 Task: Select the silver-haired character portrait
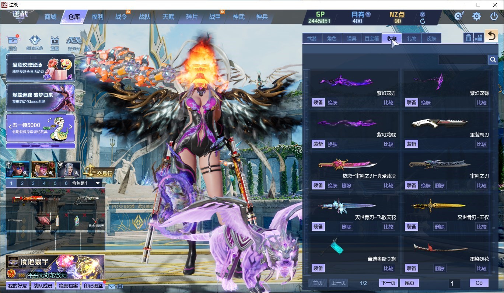[69, 170]
